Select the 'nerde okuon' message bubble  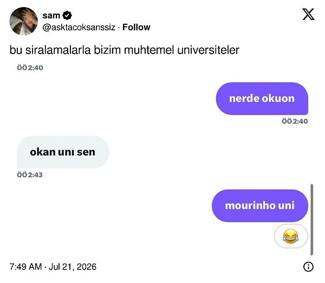[x=262, y=99]
